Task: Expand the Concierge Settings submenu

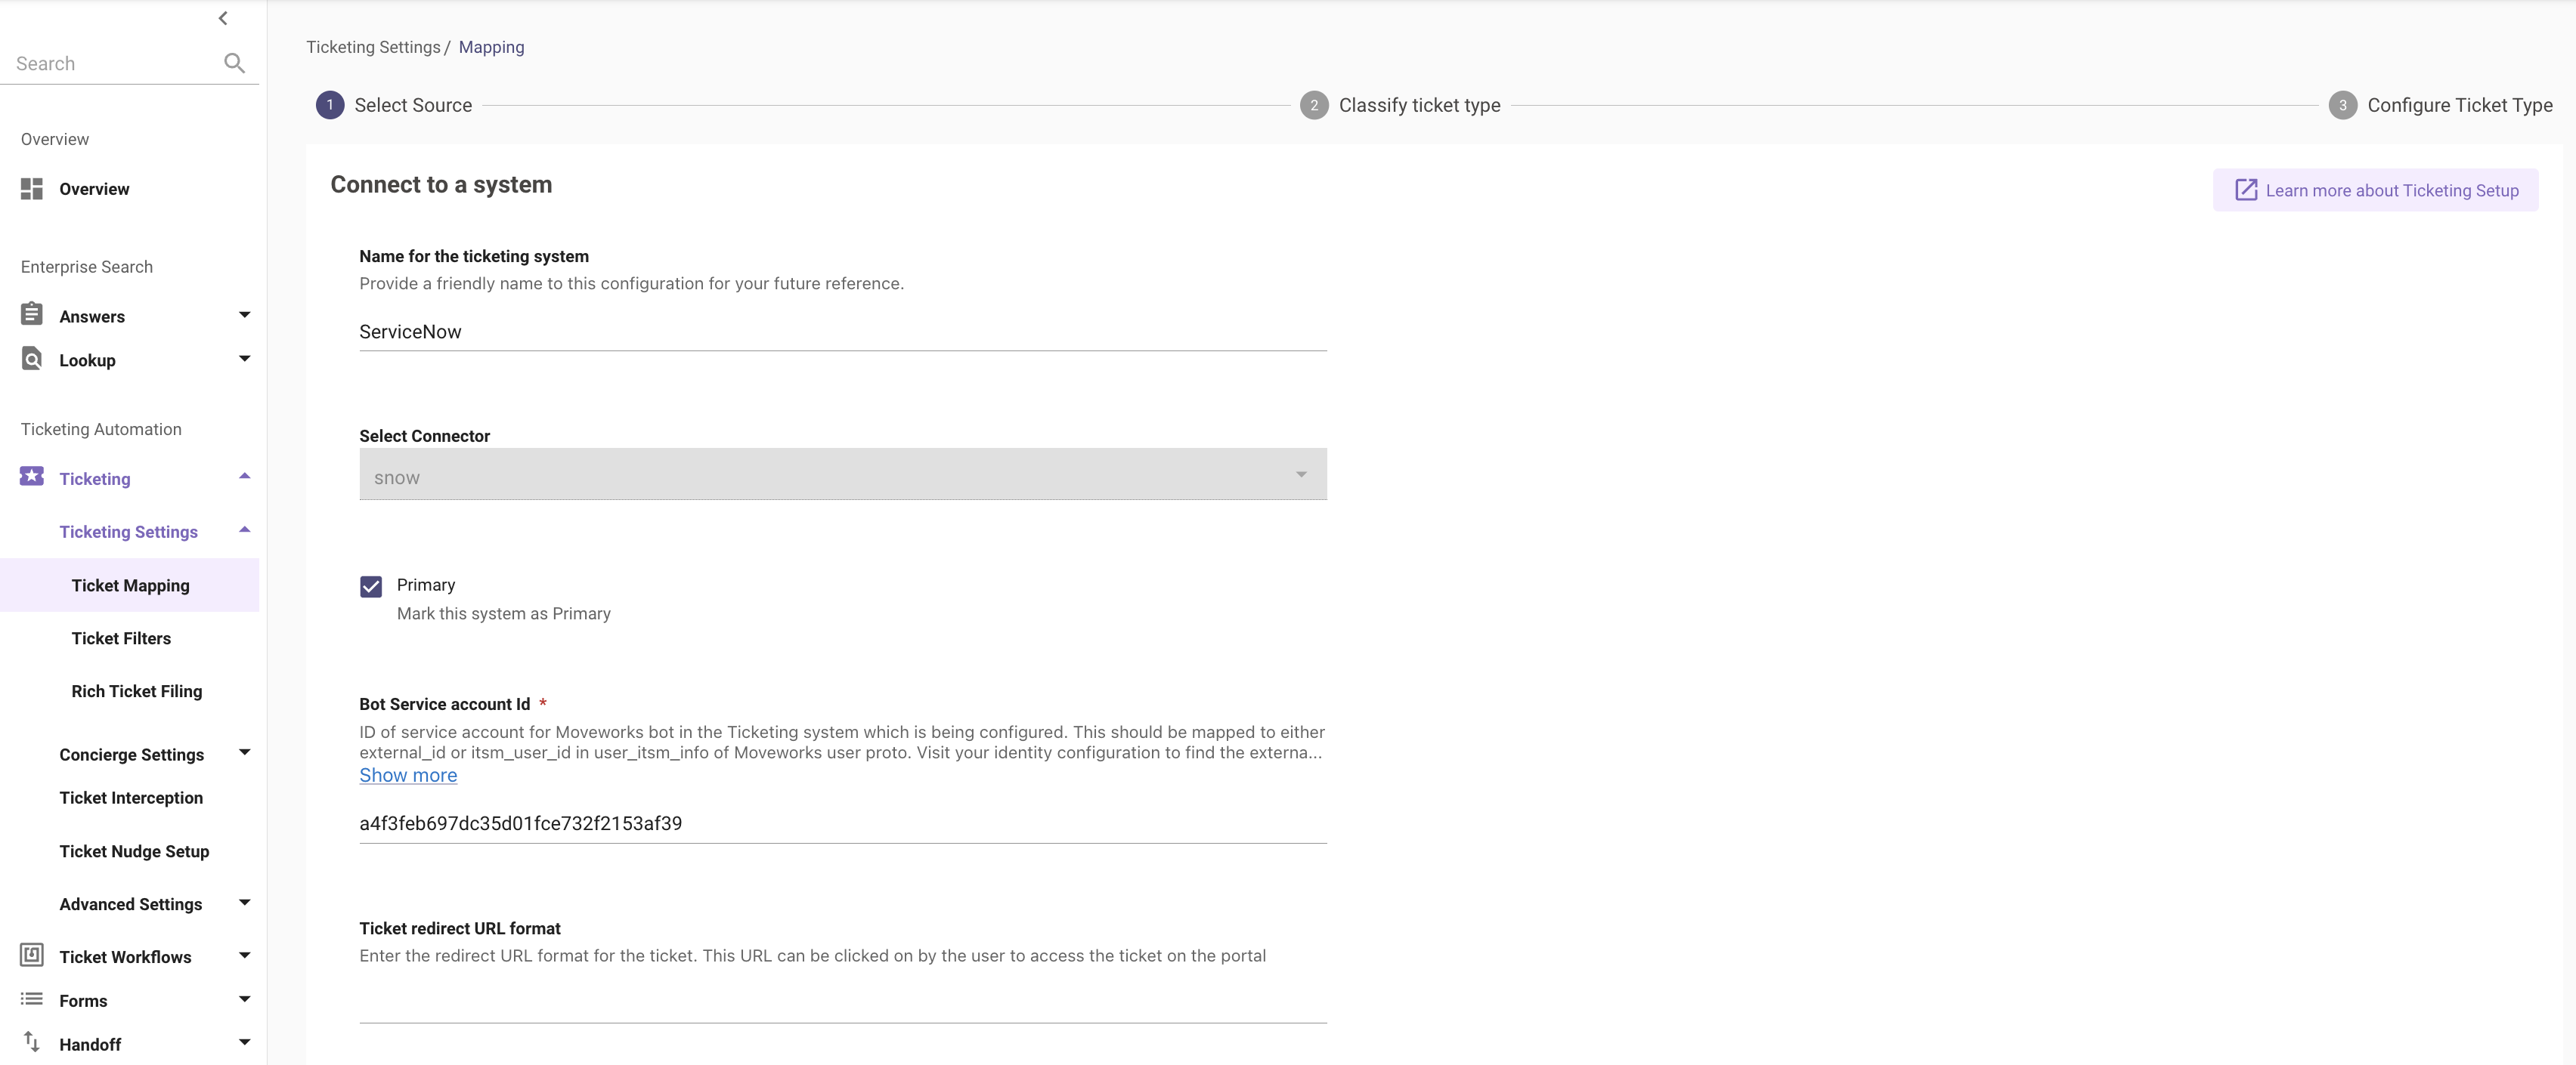Action: pos(244,752)
